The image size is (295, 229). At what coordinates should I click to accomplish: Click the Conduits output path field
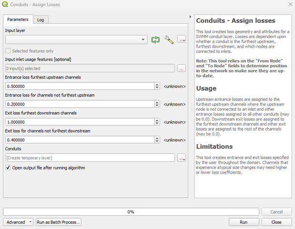tap(89, 157)
